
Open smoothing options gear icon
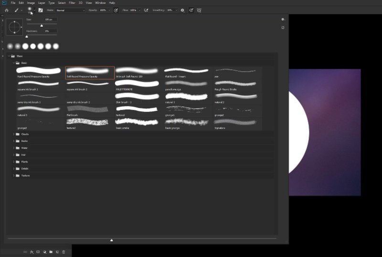tap(182, 10)
